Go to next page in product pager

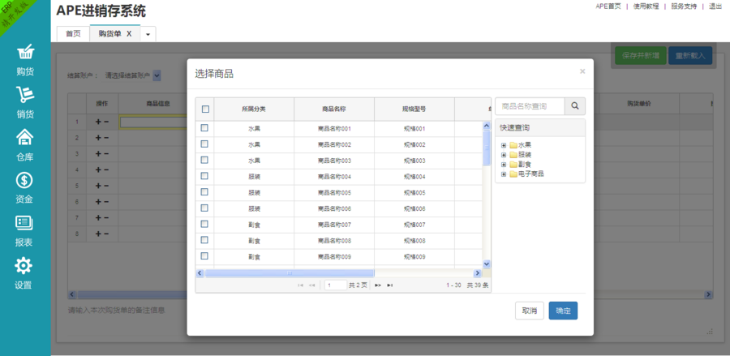[x=378, y=285]
